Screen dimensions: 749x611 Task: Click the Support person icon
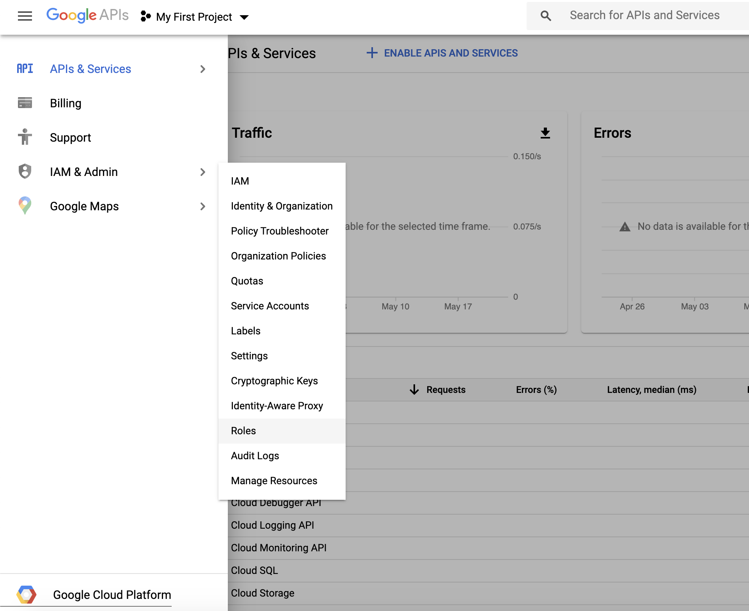(x=25, y=137)
